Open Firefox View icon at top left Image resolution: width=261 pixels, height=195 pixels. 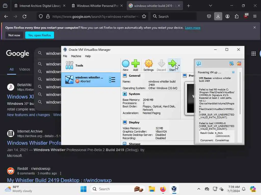click(x=5, y=6)
